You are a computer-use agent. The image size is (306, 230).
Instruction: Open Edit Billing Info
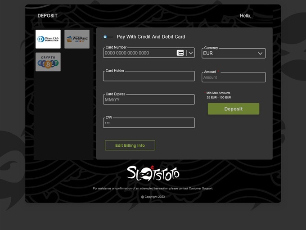click(x=130, y=145)
